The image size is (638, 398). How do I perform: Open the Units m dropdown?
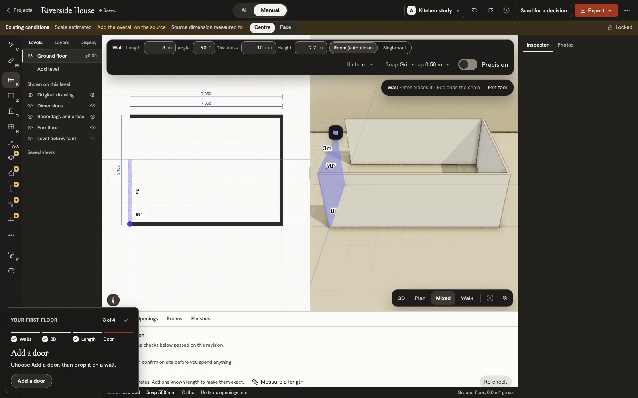pos(360,64)
